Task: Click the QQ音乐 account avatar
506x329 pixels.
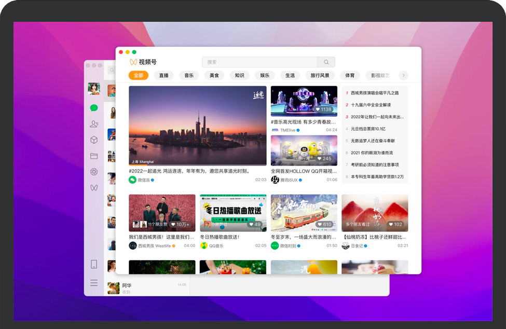Action: (x=203, y=246)
